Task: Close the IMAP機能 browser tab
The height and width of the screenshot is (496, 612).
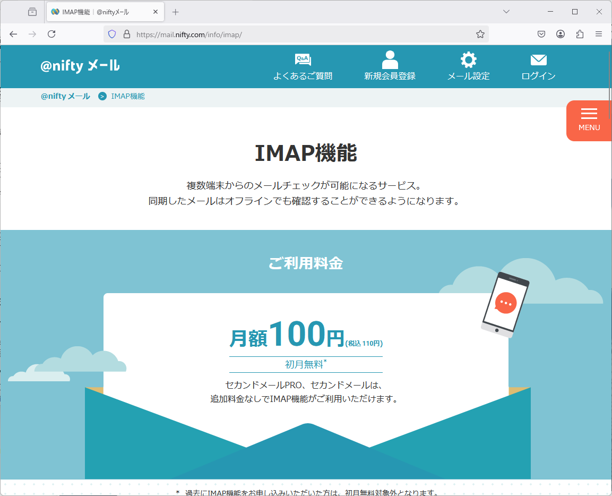Action: pos(156,12)
